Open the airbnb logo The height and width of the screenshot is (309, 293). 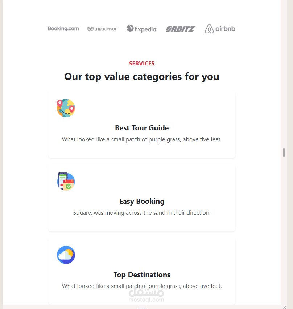pos(220,29)
